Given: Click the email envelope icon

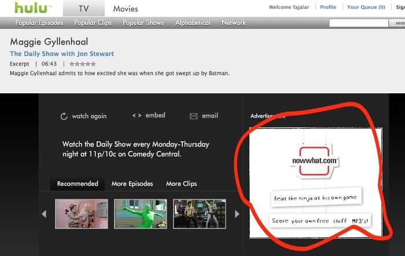Looking at the screenshot, I should coord(193,116).
